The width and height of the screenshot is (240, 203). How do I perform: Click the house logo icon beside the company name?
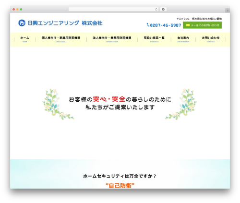point(22,23)
